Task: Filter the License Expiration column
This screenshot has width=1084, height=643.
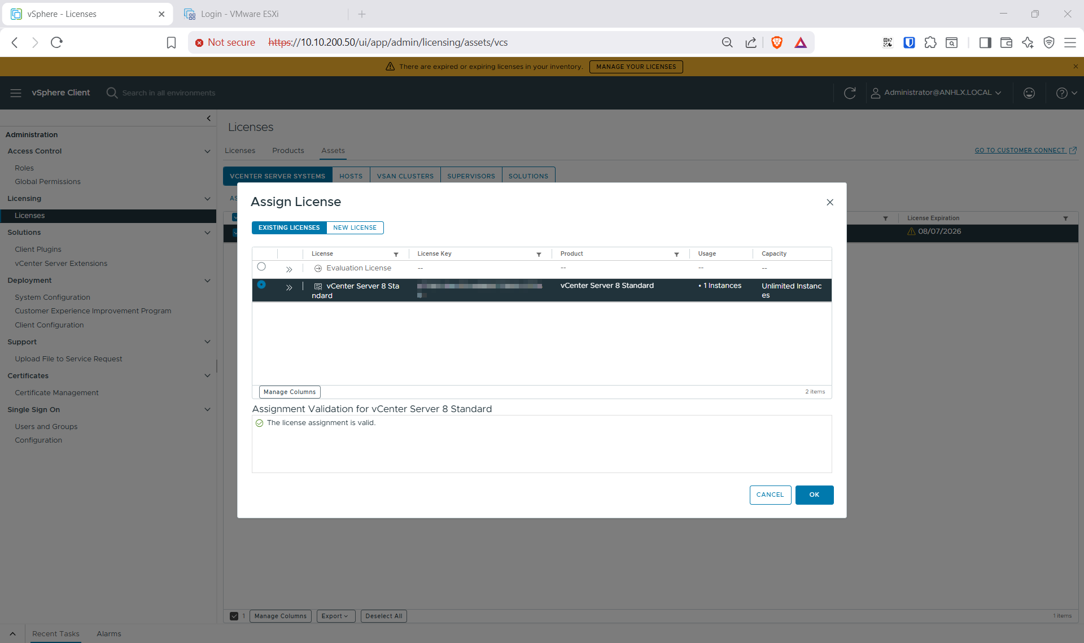Action: click(x=1066, y=218)
